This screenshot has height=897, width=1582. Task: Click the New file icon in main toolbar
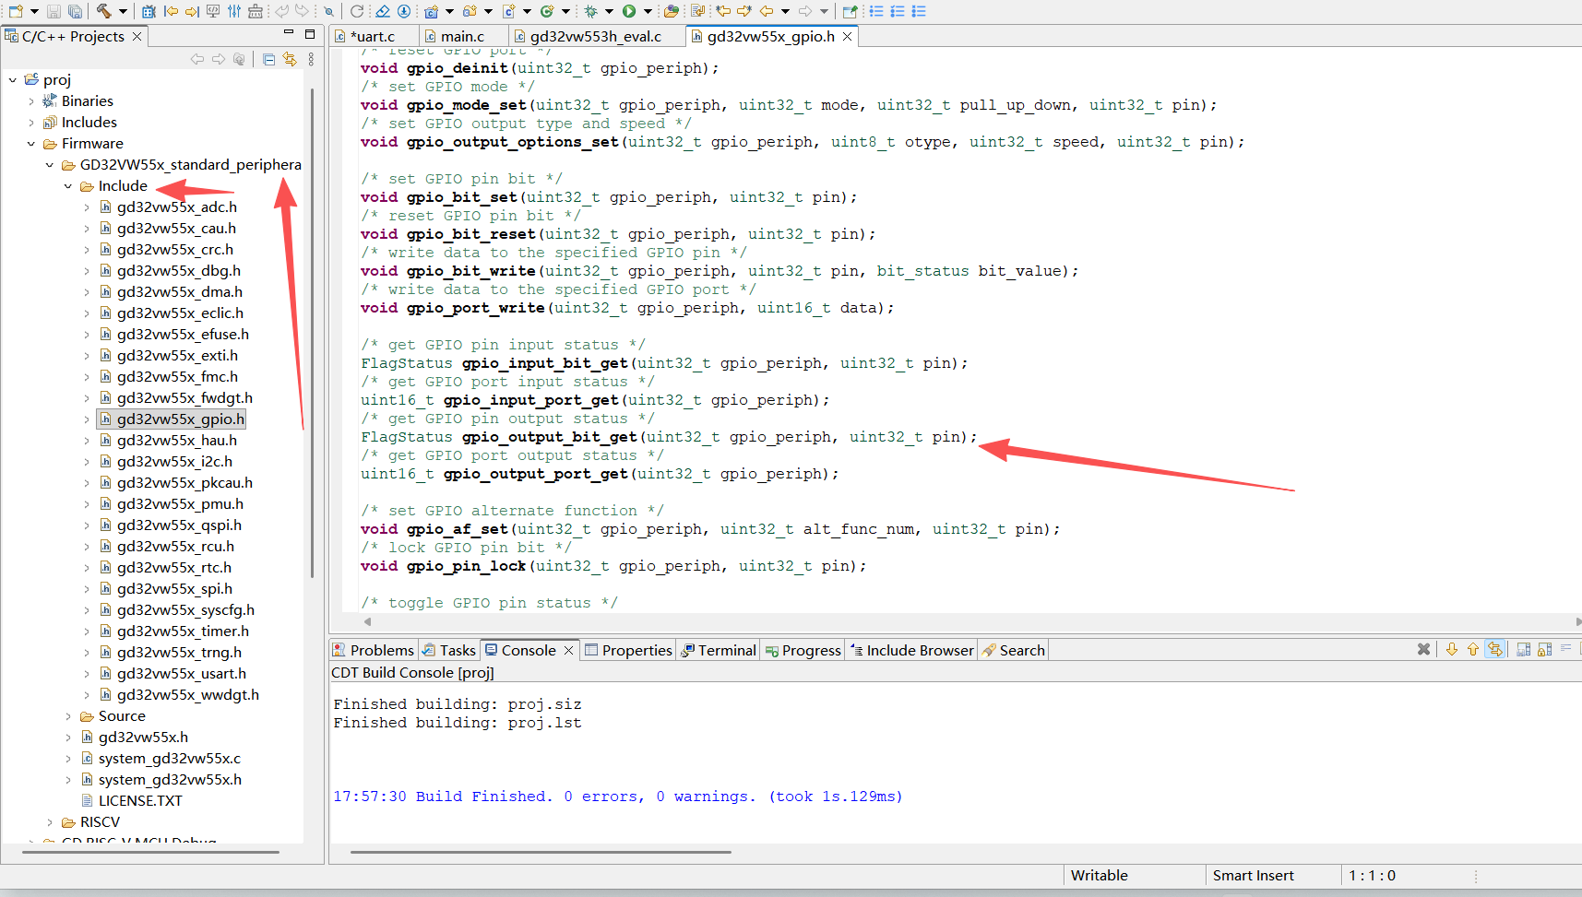pyautogui.click(x=16, y=11)
